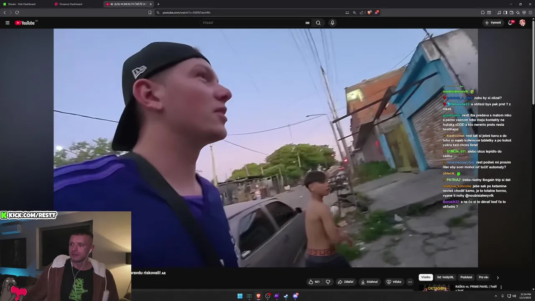Select the Od: VoldyIRL filter chip
This screenshot has width=535, height=301.
click(445, 277)
